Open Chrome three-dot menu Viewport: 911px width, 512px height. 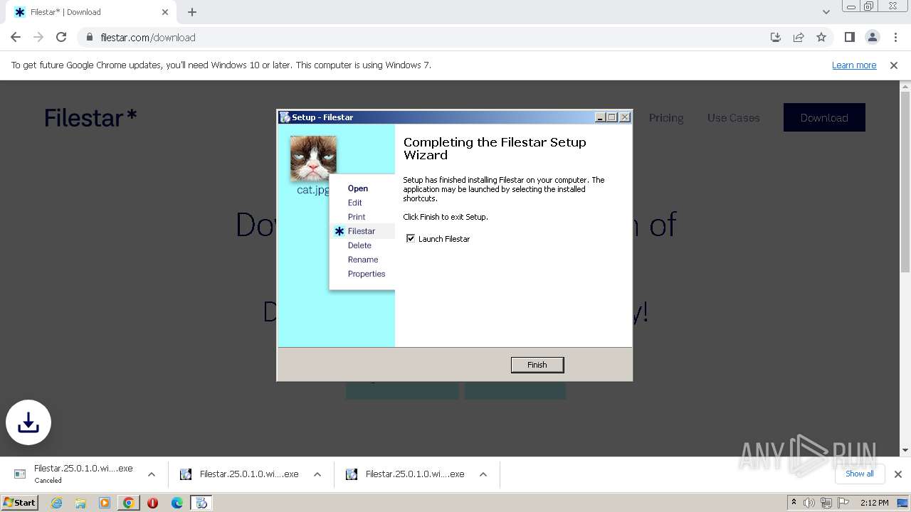click(x=895, y=37)
